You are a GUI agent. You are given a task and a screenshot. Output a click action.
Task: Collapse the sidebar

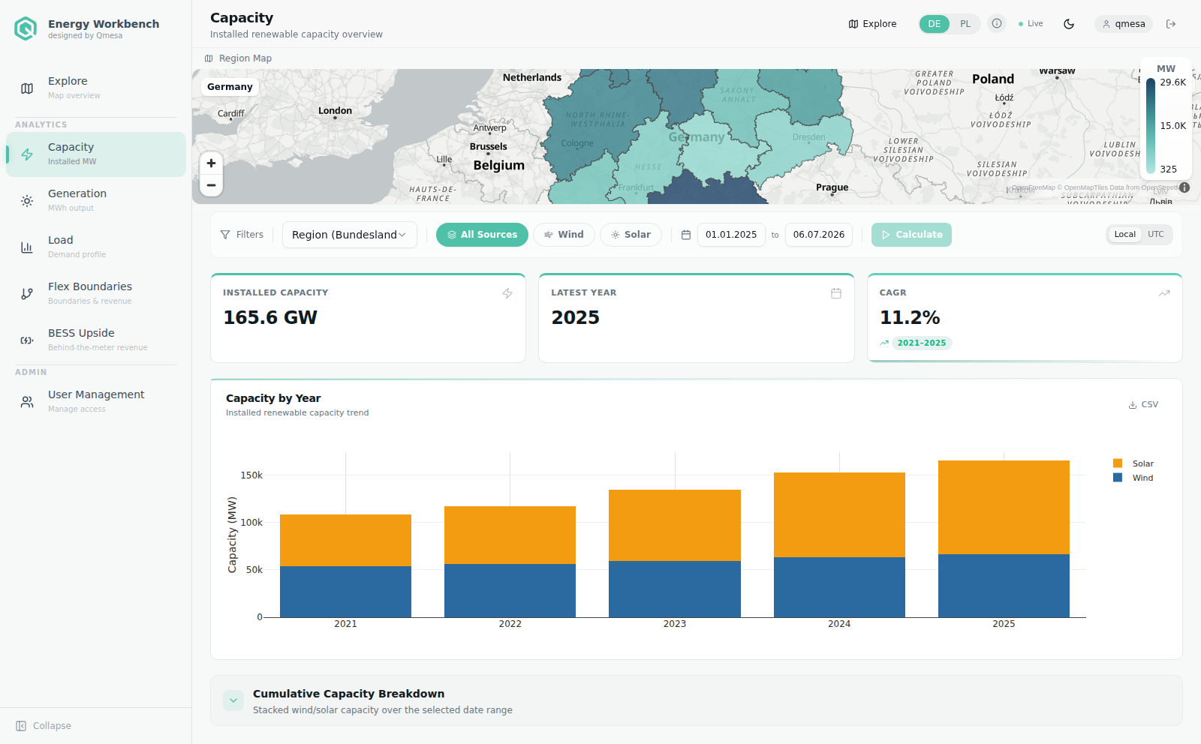point(44,726)
